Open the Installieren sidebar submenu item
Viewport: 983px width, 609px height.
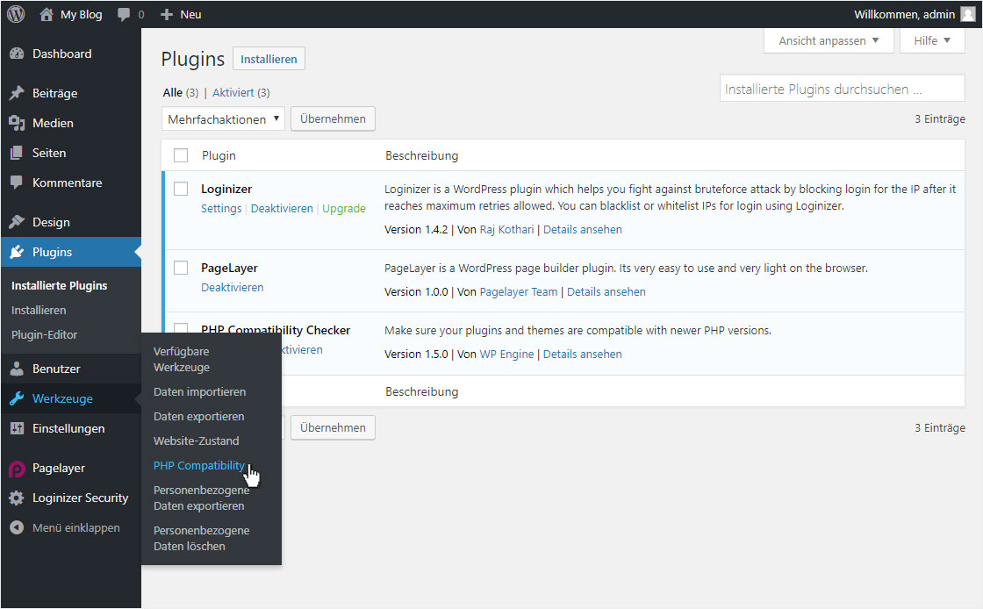[39, 310]
